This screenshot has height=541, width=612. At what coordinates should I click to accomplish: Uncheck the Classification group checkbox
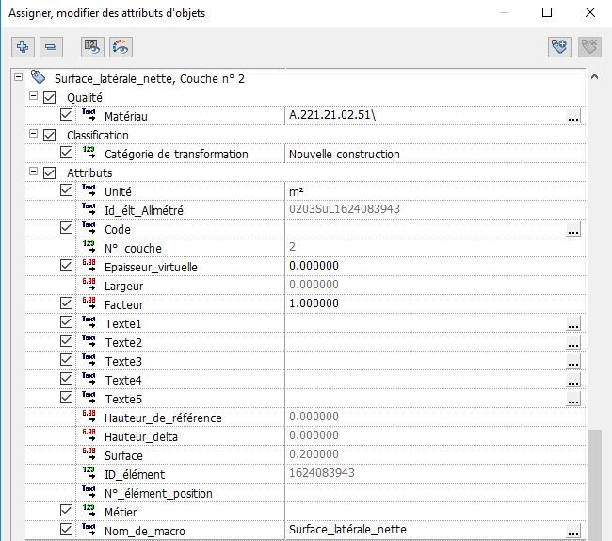coord(50,135)
